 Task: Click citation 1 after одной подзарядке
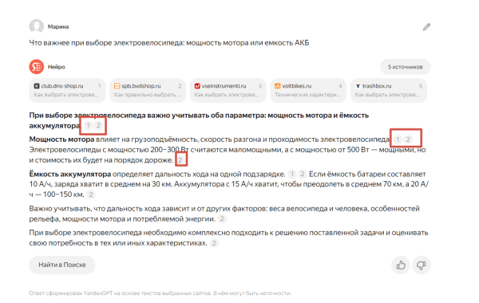pyautogui.click(x=292, y=174)
